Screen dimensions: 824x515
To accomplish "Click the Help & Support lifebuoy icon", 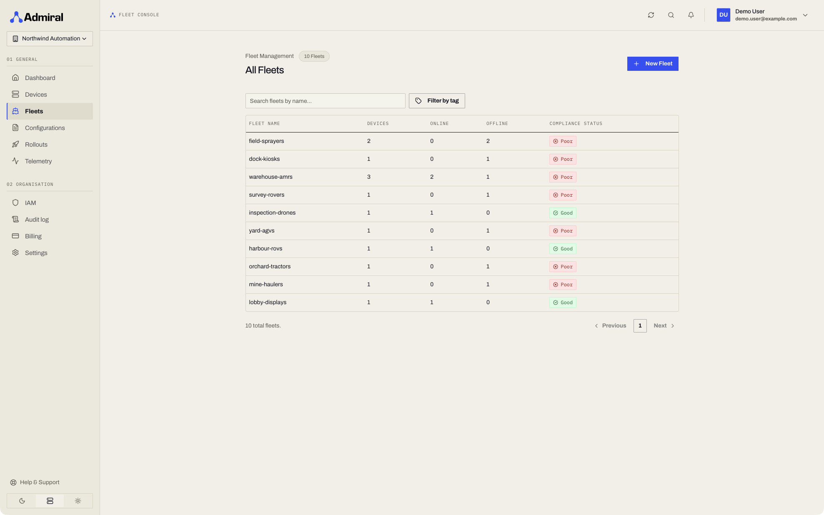I will pos(13,482).
